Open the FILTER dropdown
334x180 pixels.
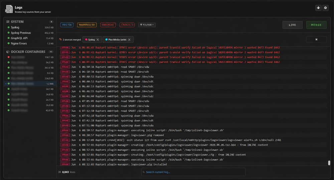147,25
